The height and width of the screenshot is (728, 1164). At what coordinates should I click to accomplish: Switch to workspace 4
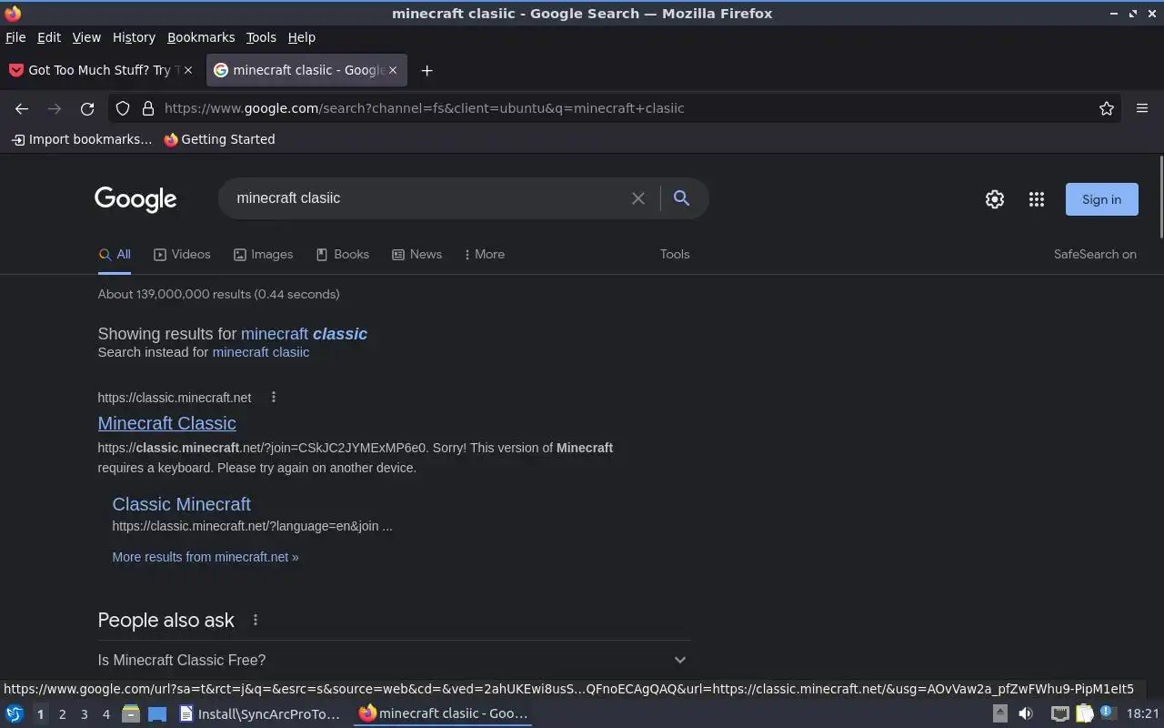(105, 714)
